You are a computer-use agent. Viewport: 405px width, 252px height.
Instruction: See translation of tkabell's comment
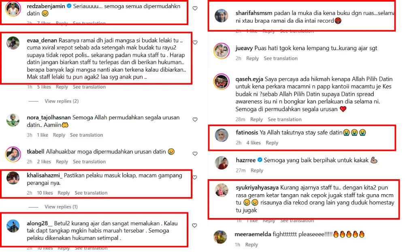[89, 162]
